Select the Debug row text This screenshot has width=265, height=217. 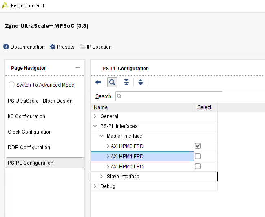pos(108,186)
